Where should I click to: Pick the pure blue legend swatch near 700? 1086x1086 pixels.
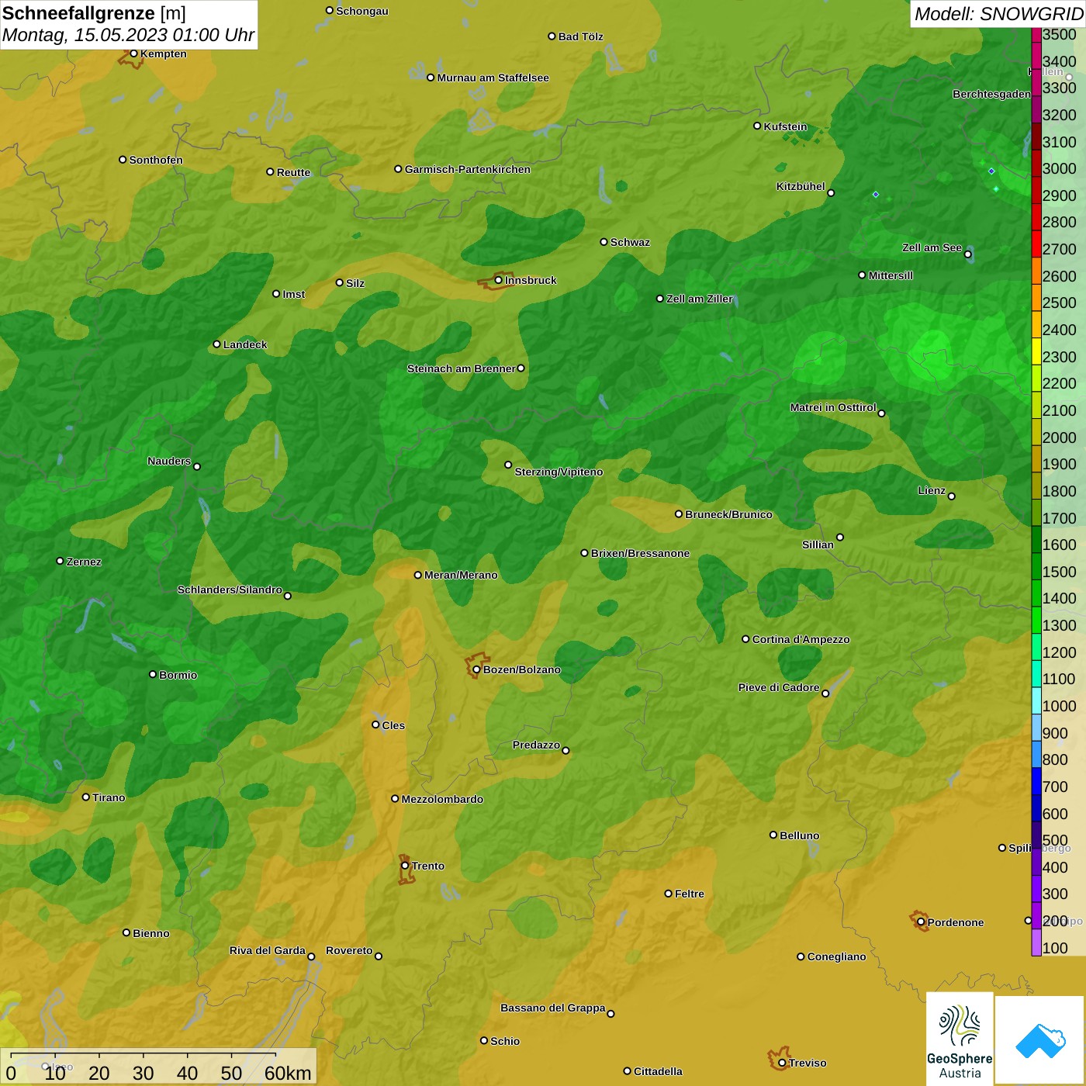(x=1036, y=781)
